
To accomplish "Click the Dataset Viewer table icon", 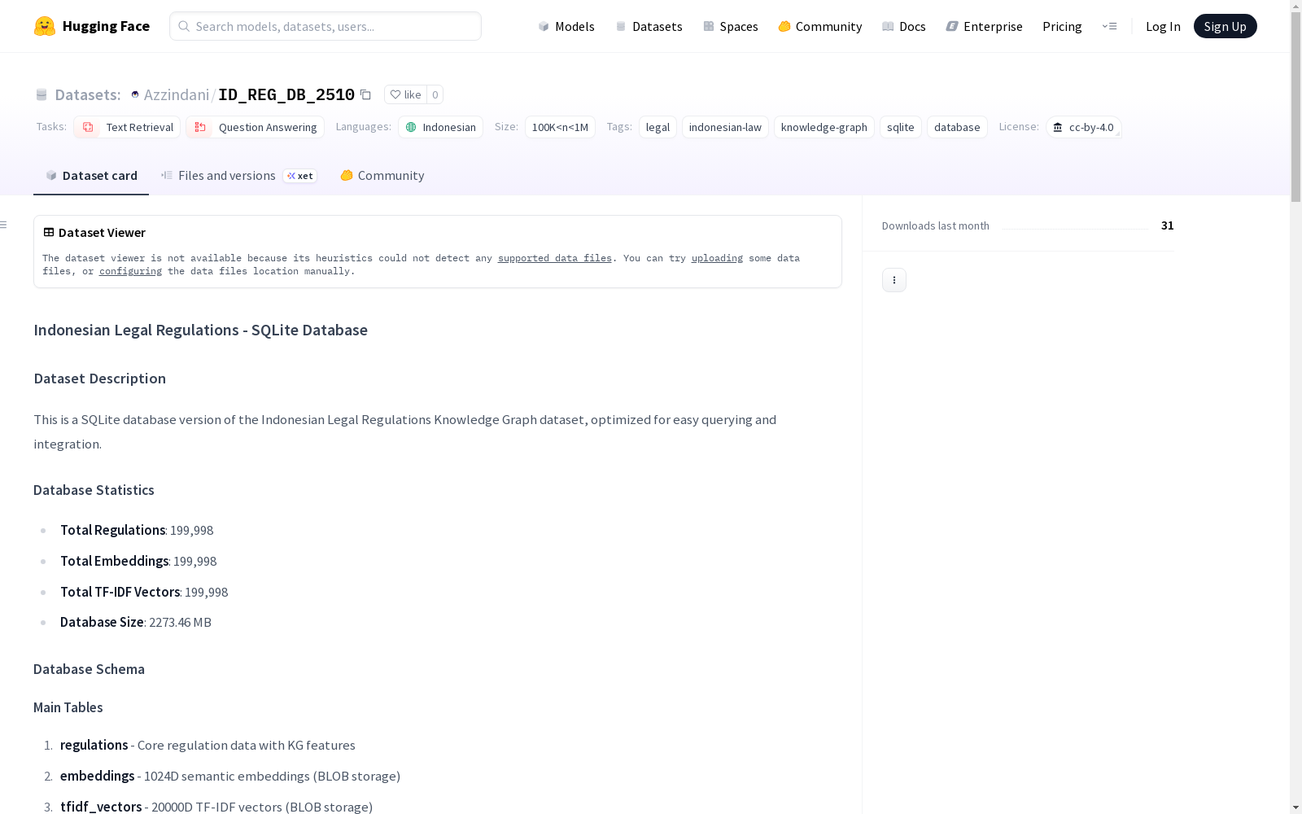I will pos(49,232).
